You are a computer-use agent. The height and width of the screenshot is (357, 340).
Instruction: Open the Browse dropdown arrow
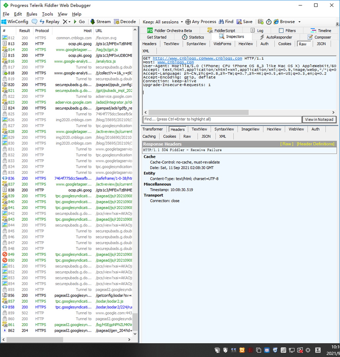pyautogui.click(x=300, y=22)
